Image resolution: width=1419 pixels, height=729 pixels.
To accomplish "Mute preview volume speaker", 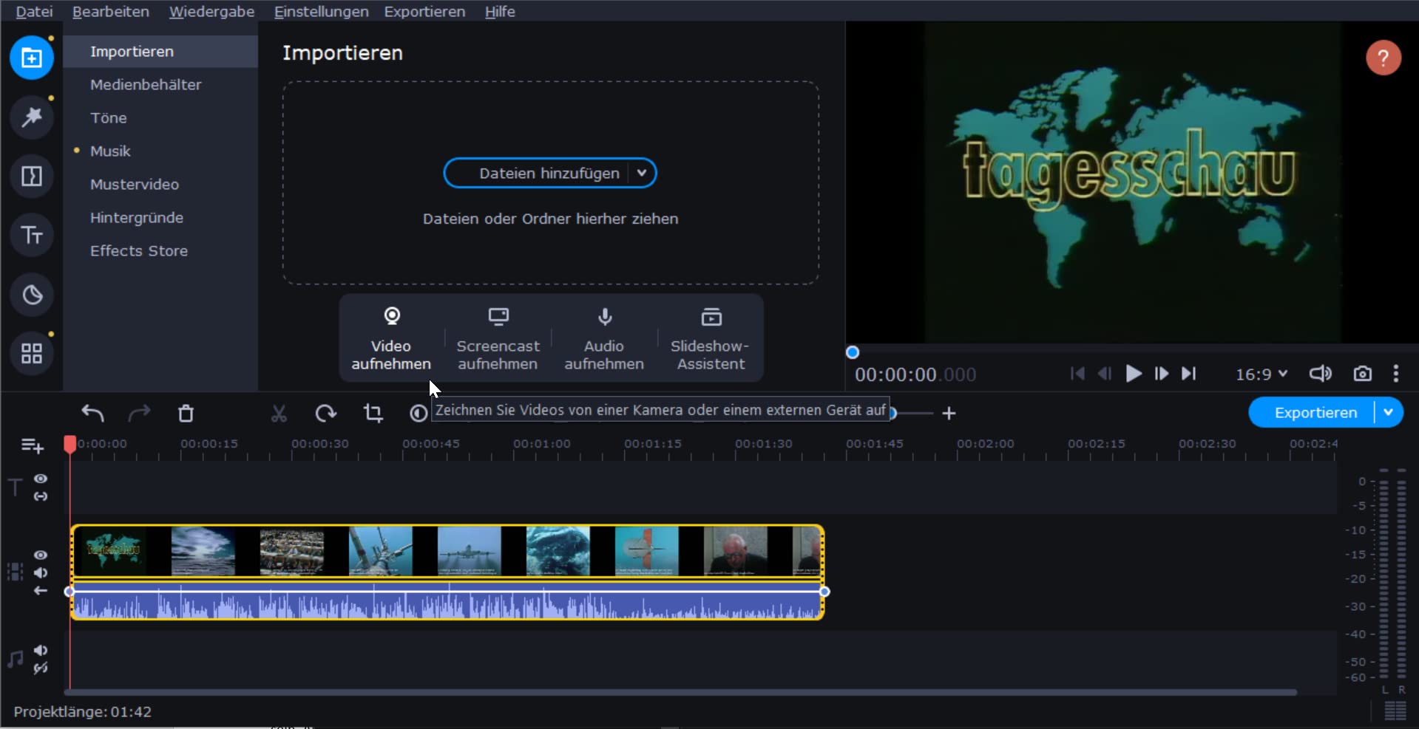I will pyautogui.click(x=1321, y=374).
